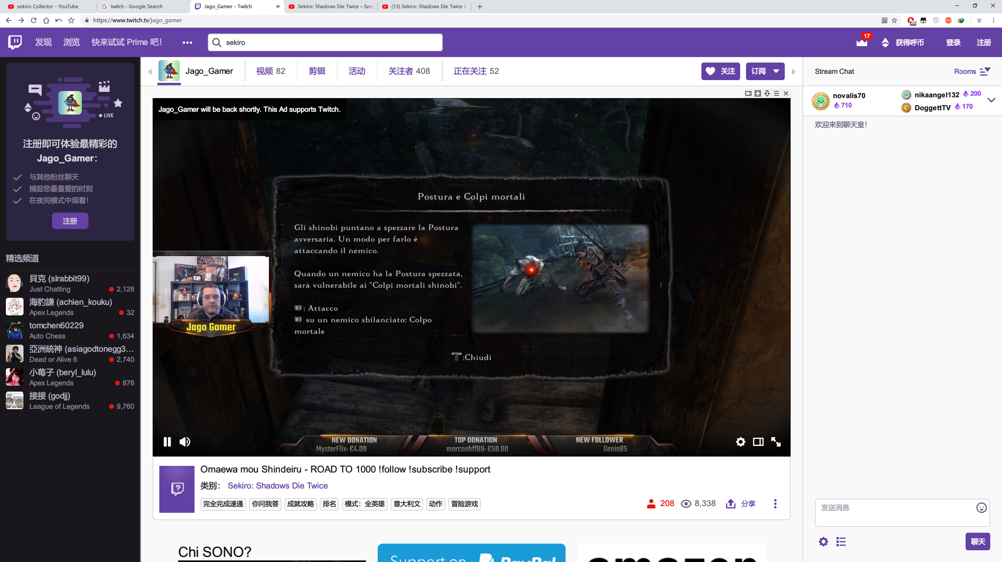Screen dimensions: 1002x562
Task: Click the send message chat input
Action: pyautogui.click(x=902, y=512)
